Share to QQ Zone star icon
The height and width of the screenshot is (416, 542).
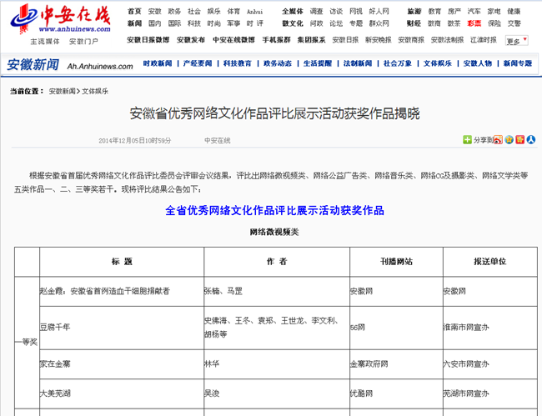click(x=509, y=140)
